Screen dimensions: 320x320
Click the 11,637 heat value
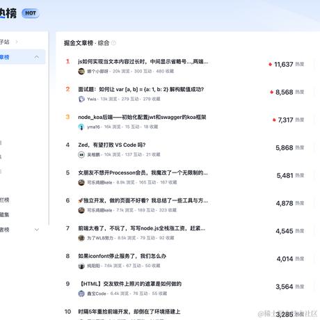[x=284, y=64]
